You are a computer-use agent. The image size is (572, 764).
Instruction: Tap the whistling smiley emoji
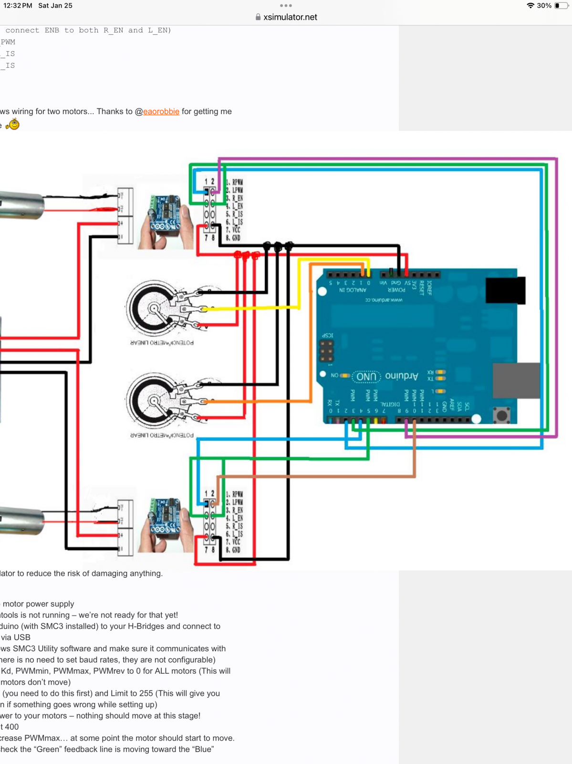click(x=13, y=125)
